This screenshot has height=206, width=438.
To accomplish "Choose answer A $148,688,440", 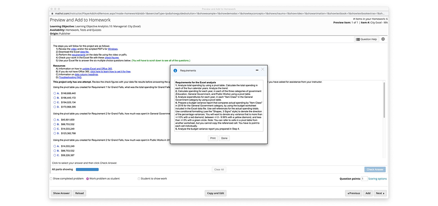I will (x=55, y=93).
